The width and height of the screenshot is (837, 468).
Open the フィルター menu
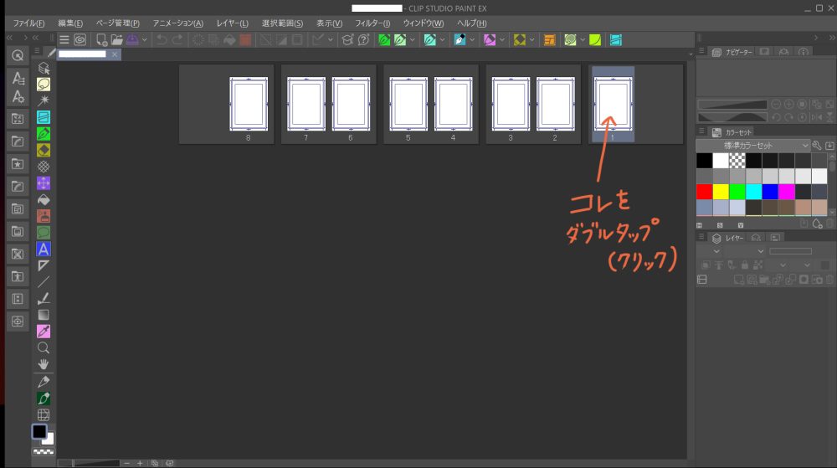click(372, 23)
